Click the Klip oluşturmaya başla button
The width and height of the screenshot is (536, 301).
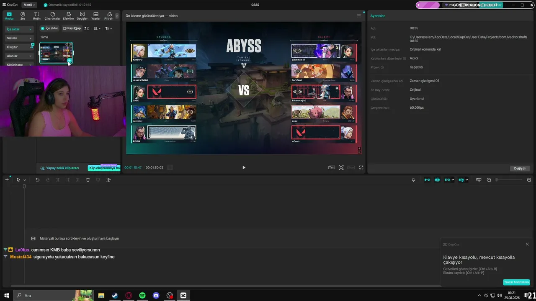104,168
